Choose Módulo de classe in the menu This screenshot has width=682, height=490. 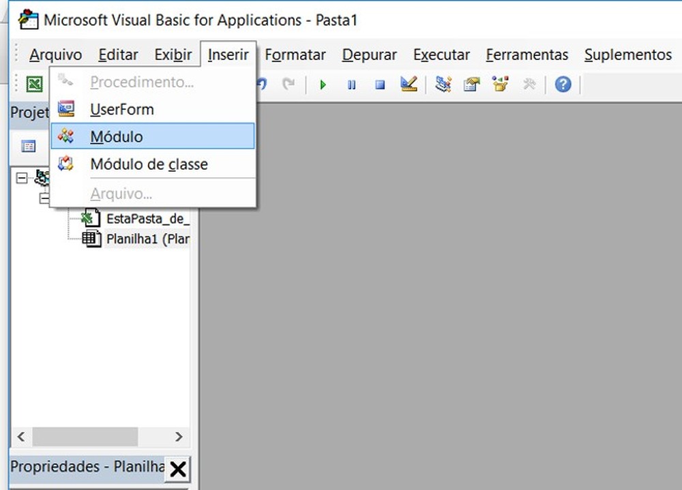[x=149, y=164]
